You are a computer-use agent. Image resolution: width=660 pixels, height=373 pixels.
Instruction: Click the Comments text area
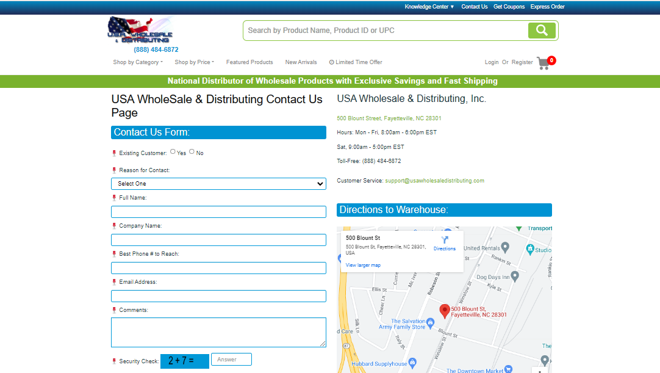(218, 333)
